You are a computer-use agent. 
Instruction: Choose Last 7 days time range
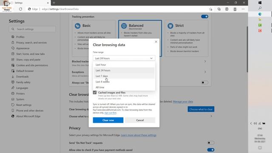(124, 76)
